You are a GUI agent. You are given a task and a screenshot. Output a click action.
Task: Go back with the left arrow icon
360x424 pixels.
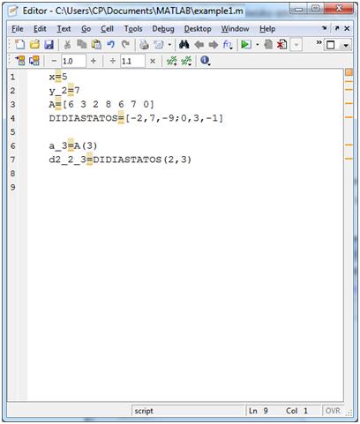coord(199,45)
